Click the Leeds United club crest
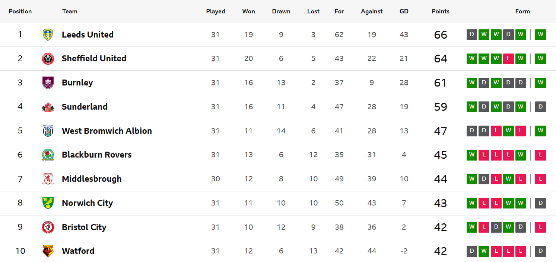 tap(48, 35)
